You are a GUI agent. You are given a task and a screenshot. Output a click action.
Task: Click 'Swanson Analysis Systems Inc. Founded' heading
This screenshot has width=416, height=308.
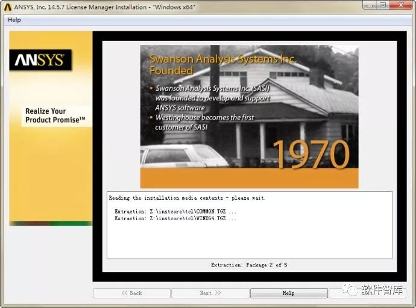223,64
